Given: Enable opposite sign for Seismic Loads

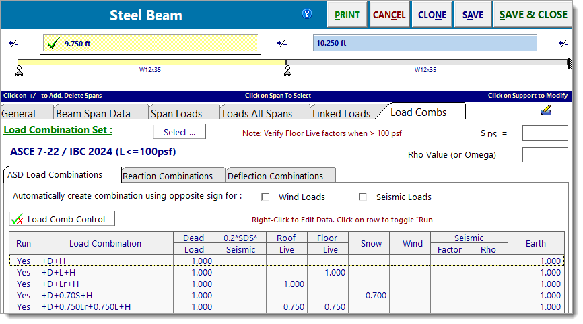Looking at the screenshot, I should (x=363, y=197).
